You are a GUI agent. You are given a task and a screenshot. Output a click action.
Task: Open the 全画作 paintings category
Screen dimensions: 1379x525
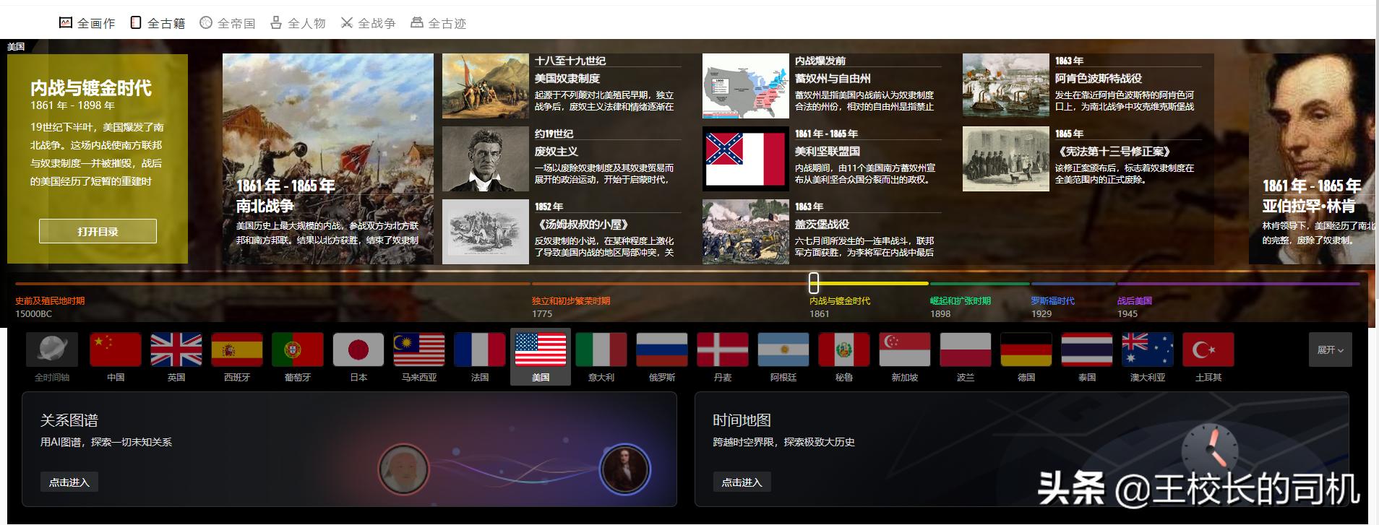coord(87,23)
